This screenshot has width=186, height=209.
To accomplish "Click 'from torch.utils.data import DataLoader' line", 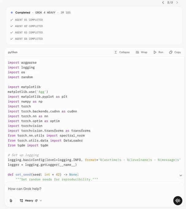I will tap(45, 140).
